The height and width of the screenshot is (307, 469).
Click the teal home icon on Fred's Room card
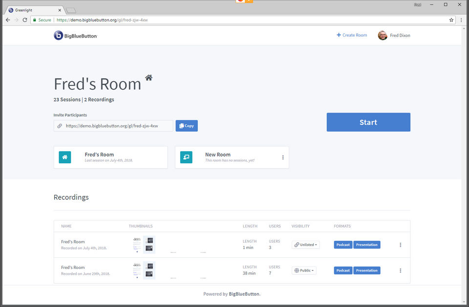(65, 157)
